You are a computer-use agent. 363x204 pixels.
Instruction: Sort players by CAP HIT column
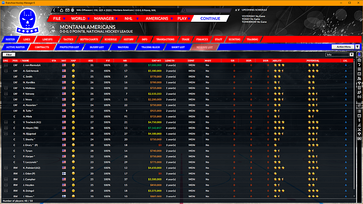tap(156, 60)
